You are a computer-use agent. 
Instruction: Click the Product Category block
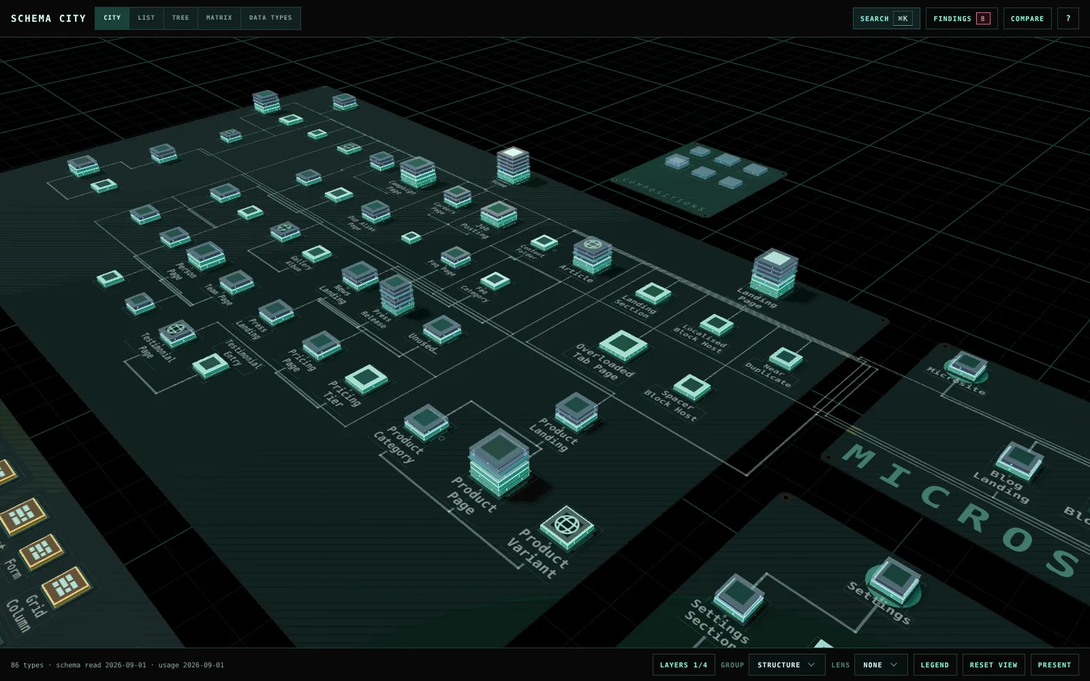pyautogui.click(x=426, y=422)
